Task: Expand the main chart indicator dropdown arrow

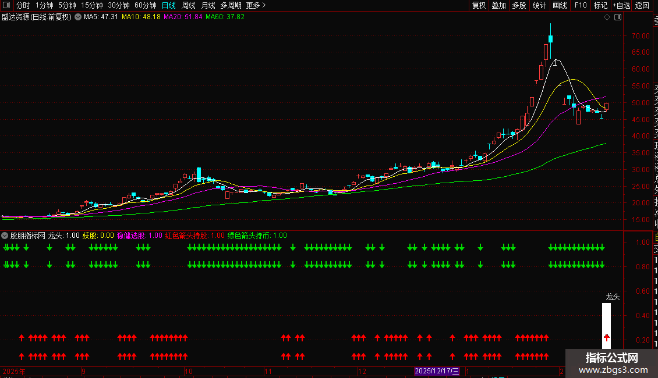Action: [77, 17]
